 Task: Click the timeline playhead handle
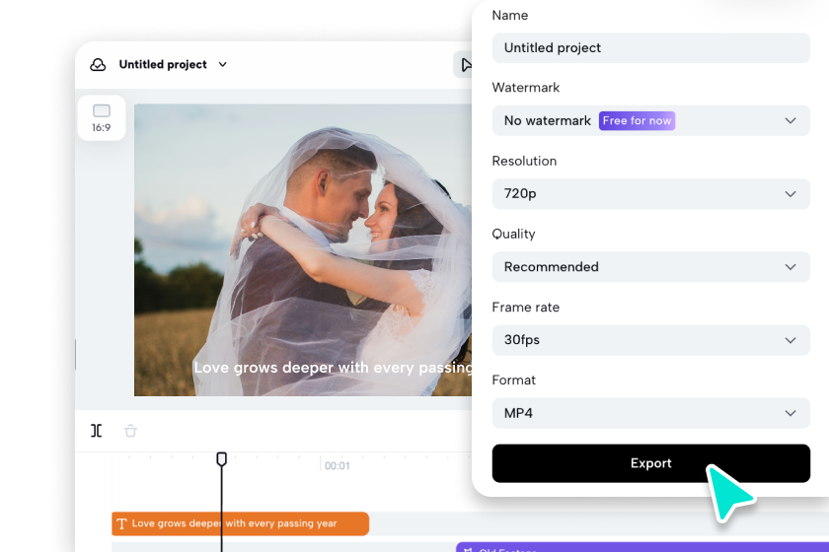[x=222, y=459]
